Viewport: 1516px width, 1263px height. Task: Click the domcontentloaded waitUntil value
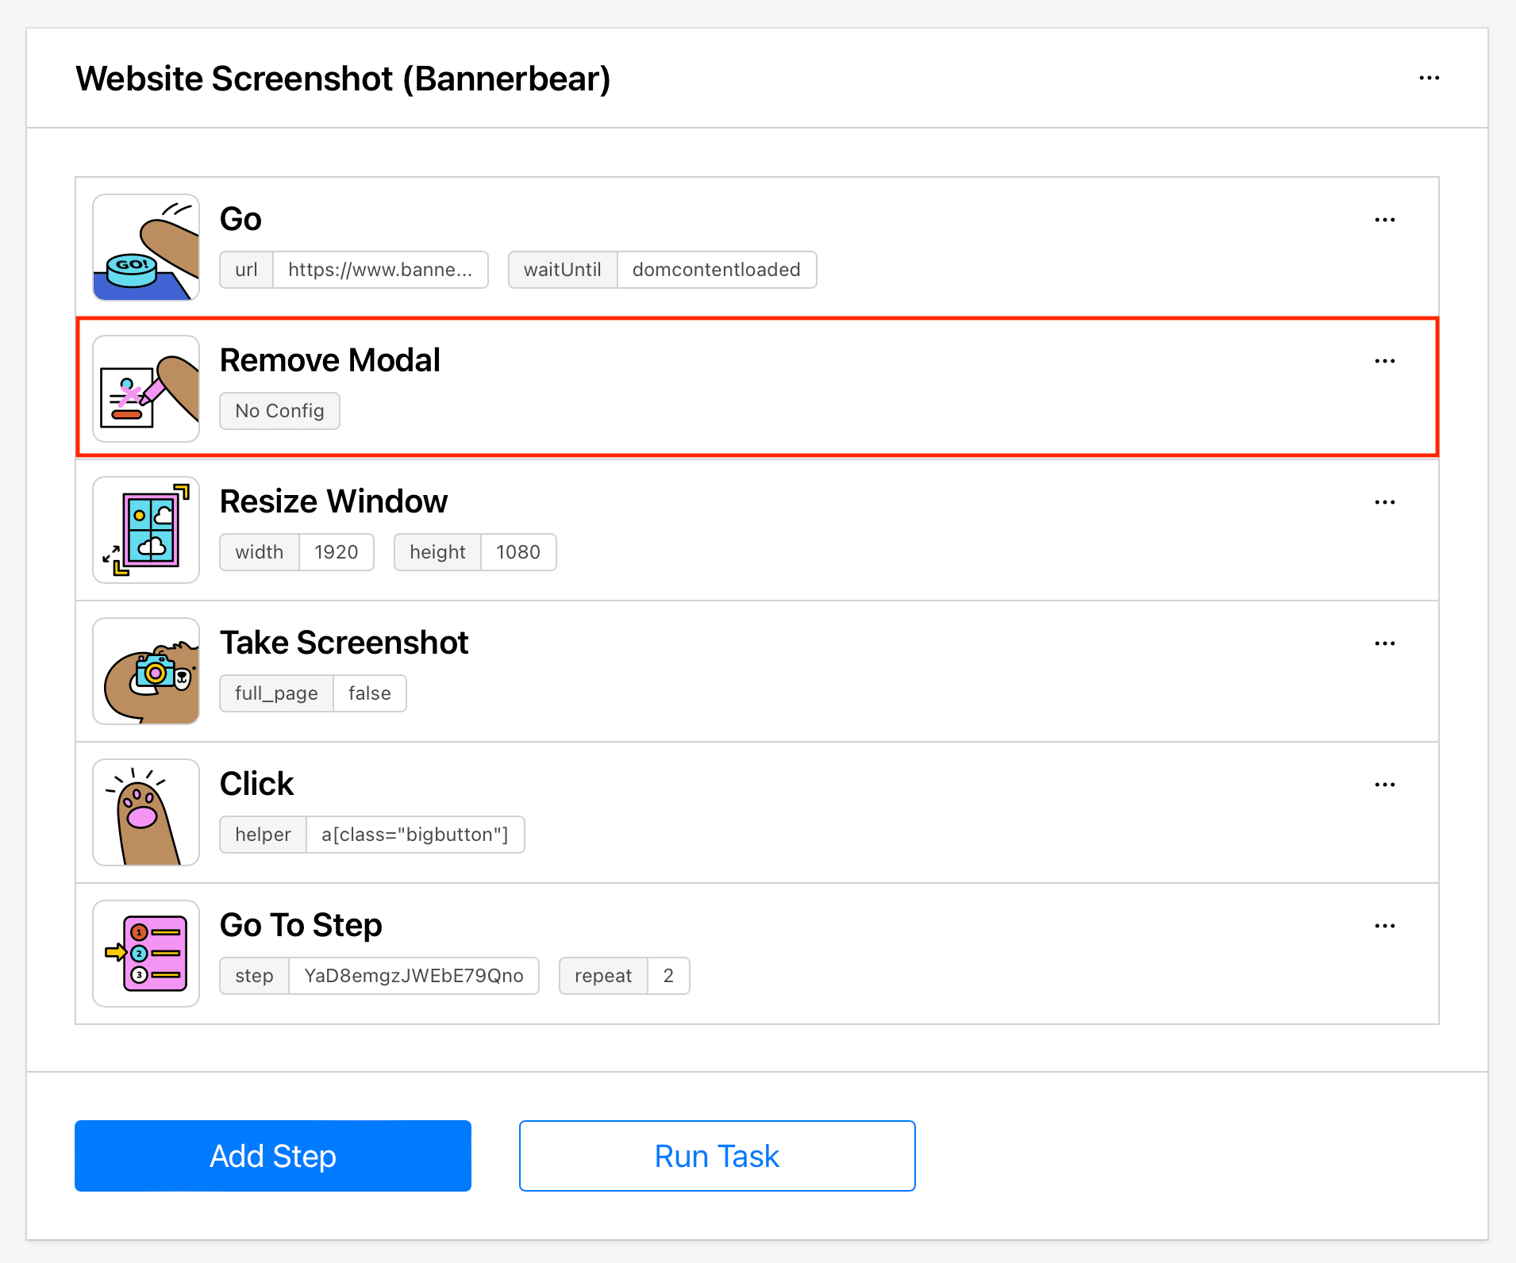click(716, 270)
